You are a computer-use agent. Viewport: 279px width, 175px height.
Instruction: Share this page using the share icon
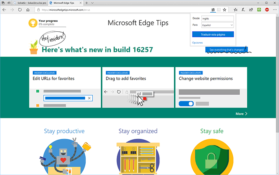click(251, 10)
